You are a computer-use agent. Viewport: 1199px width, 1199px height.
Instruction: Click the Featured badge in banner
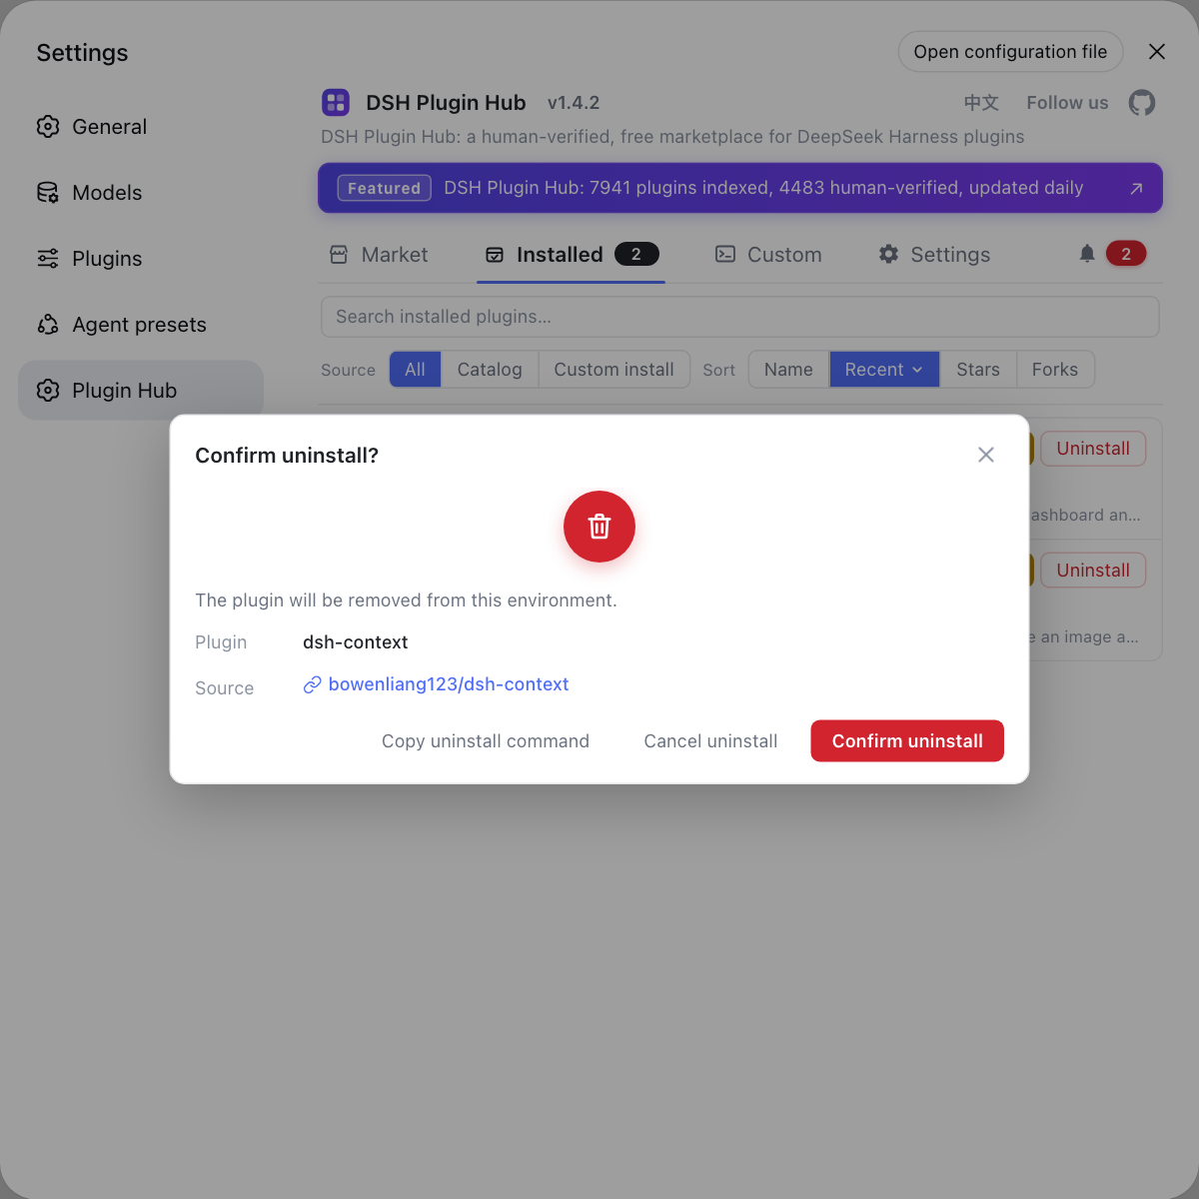[385, 188]
